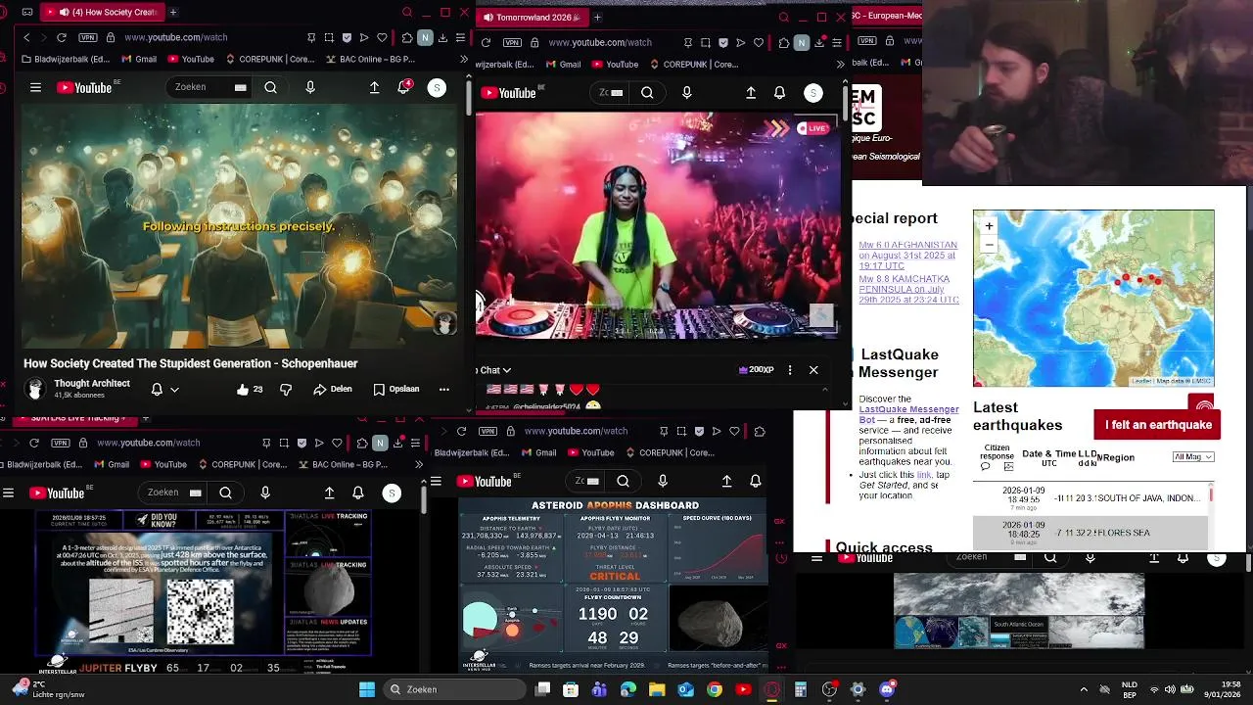Screen dimensions: 1253x705
Task: Toggle heart bookmark in Schopenhauer window address bar
Action: pyautogui.click(x=381, y=37)
